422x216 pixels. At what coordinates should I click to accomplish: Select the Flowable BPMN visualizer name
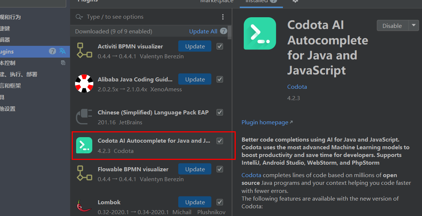133,169
